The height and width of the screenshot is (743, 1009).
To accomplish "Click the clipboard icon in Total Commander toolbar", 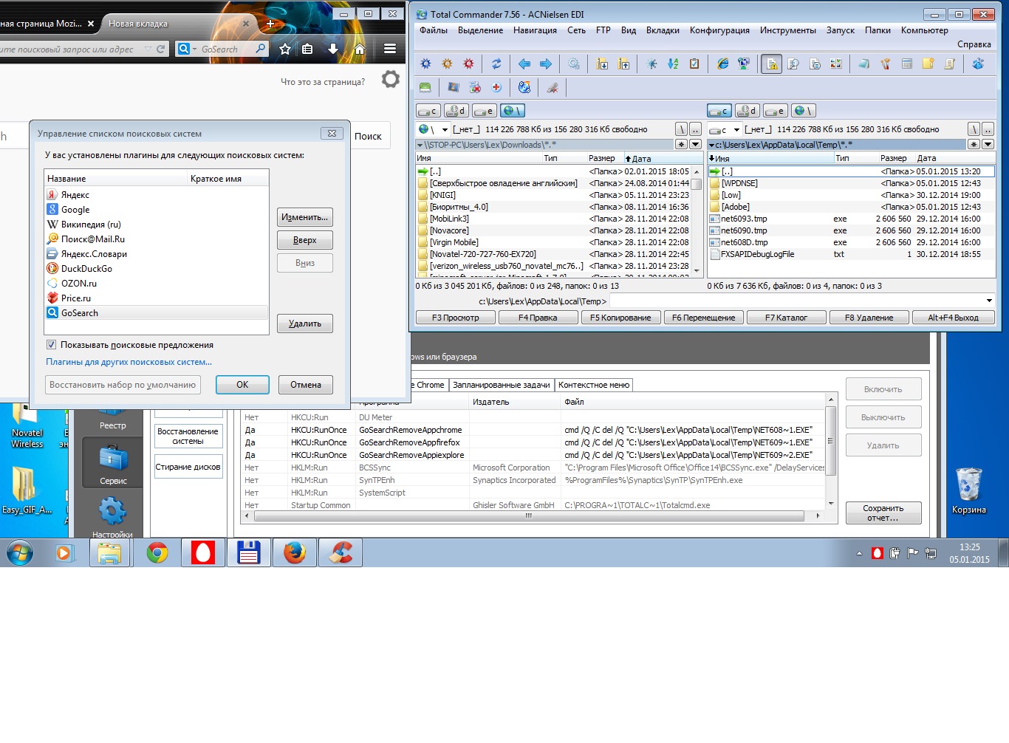I will [x=694, y=64].
